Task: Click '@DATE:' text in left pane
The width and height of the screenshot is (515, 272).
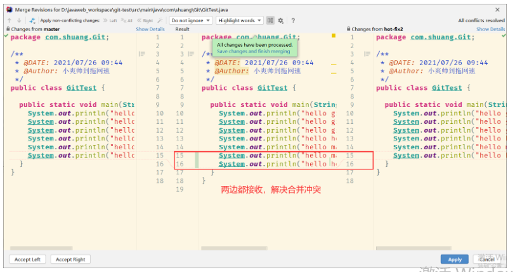Action: tap(36, 63)
